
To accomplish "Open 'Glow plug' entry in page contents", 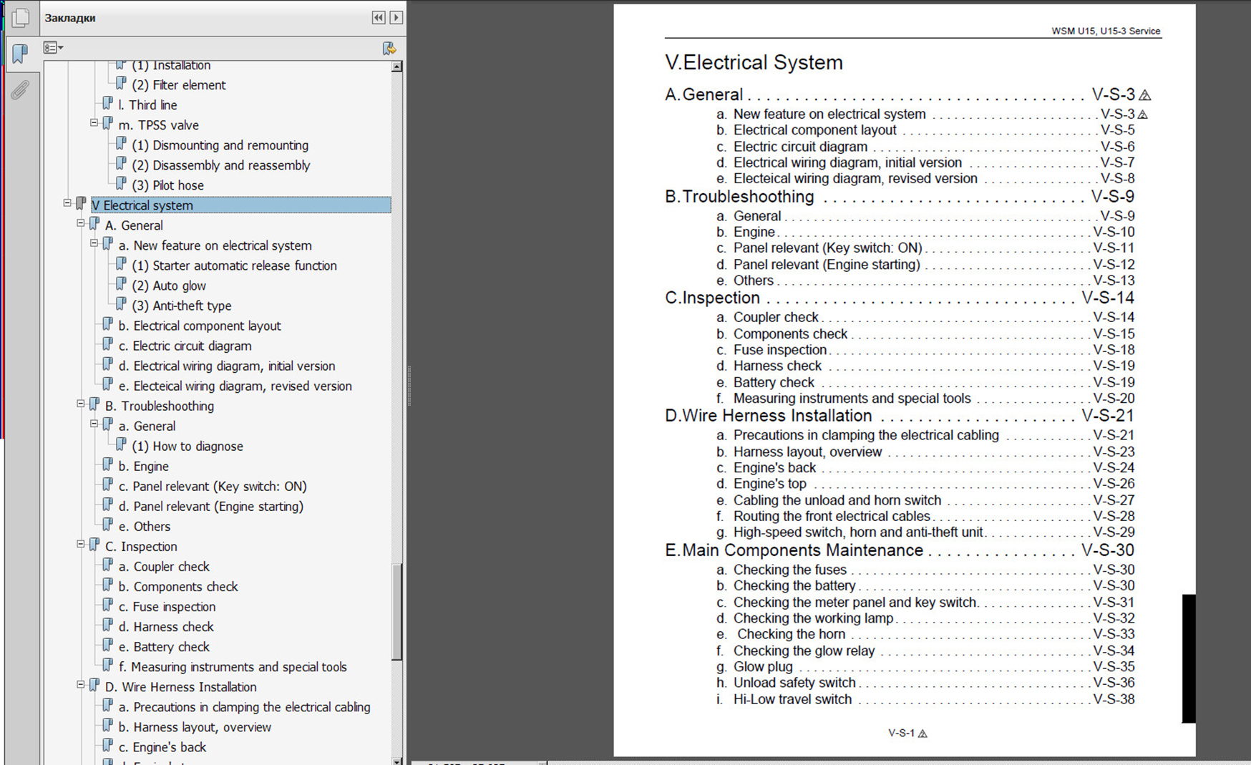I will [x=763, y=666].
